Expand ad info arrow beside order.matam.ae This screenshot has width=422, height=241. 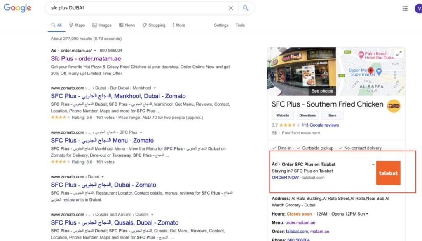click(95, 51)
